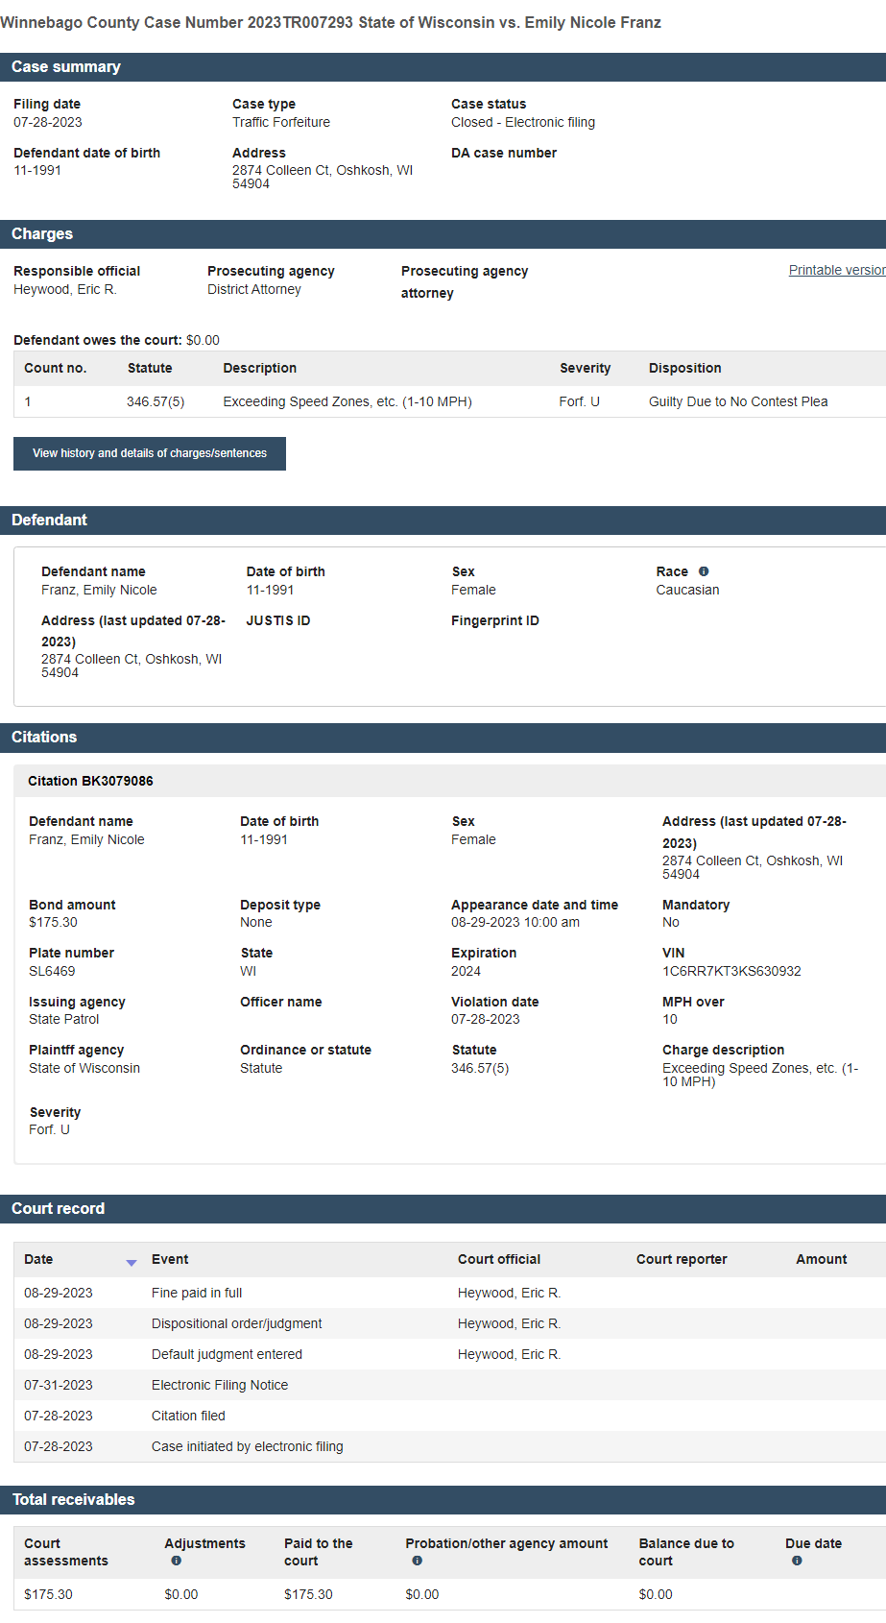Screen dimensions: 886x1623
Task: Click the Balance due to court $0.00 value
Action: coord(656,1594)
